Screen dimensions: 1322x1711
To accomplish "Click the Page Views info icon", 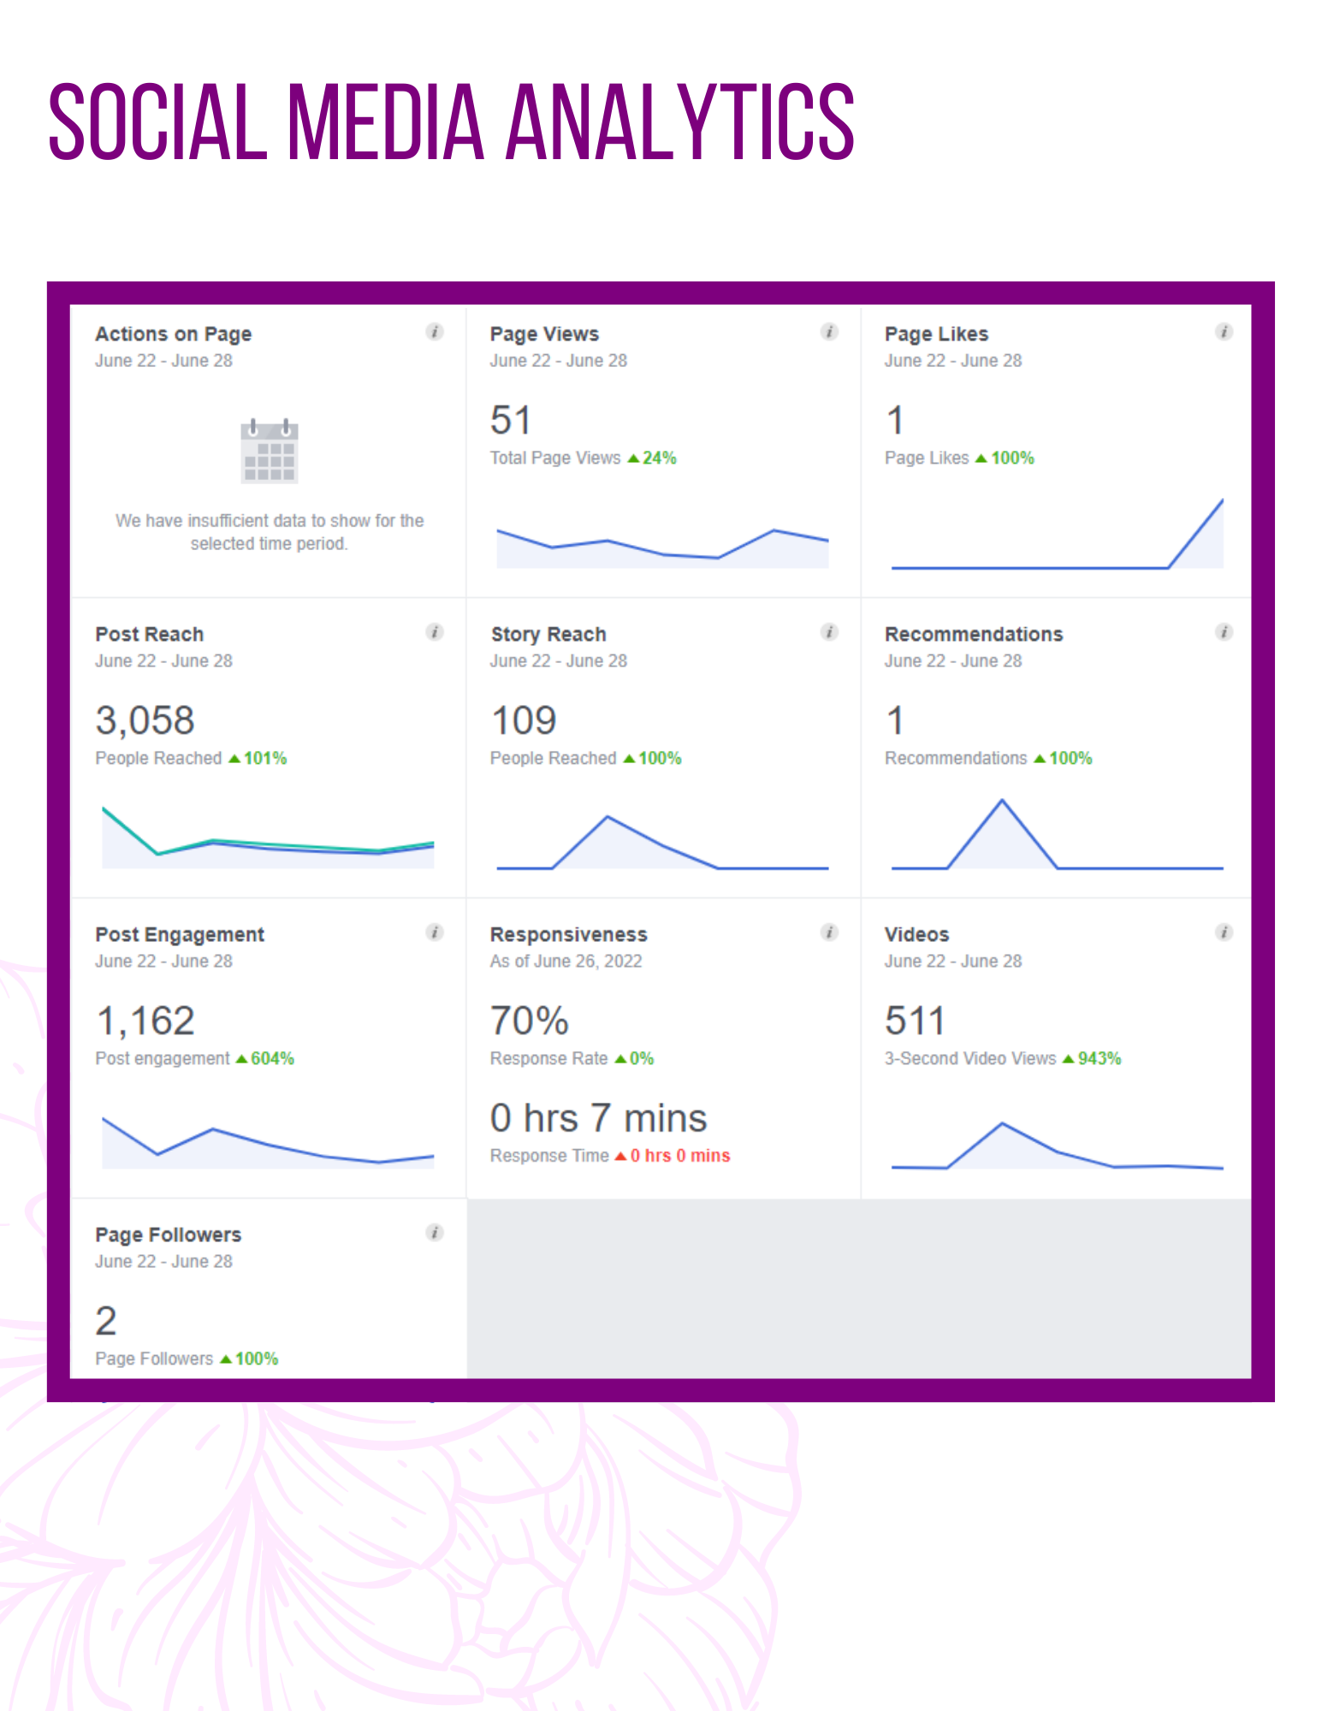I will point(829,332).
